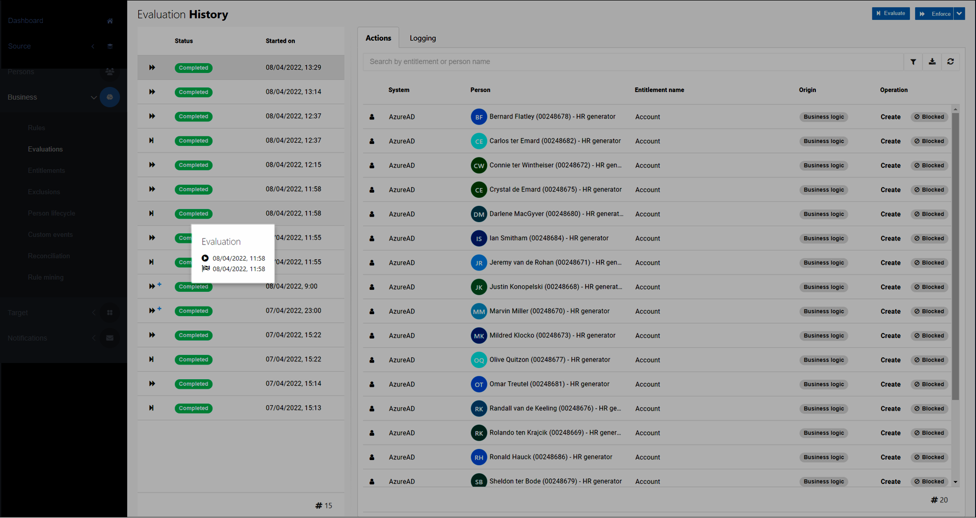Screen dimensions: 976x518
Task: Toggle the Blocked state on Olive Quitzon's row
Action: tap(929, 360)
